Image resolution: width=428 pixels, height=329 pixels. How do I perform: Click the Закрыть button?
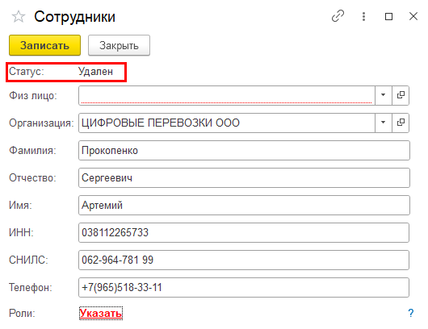pos(119,45)
